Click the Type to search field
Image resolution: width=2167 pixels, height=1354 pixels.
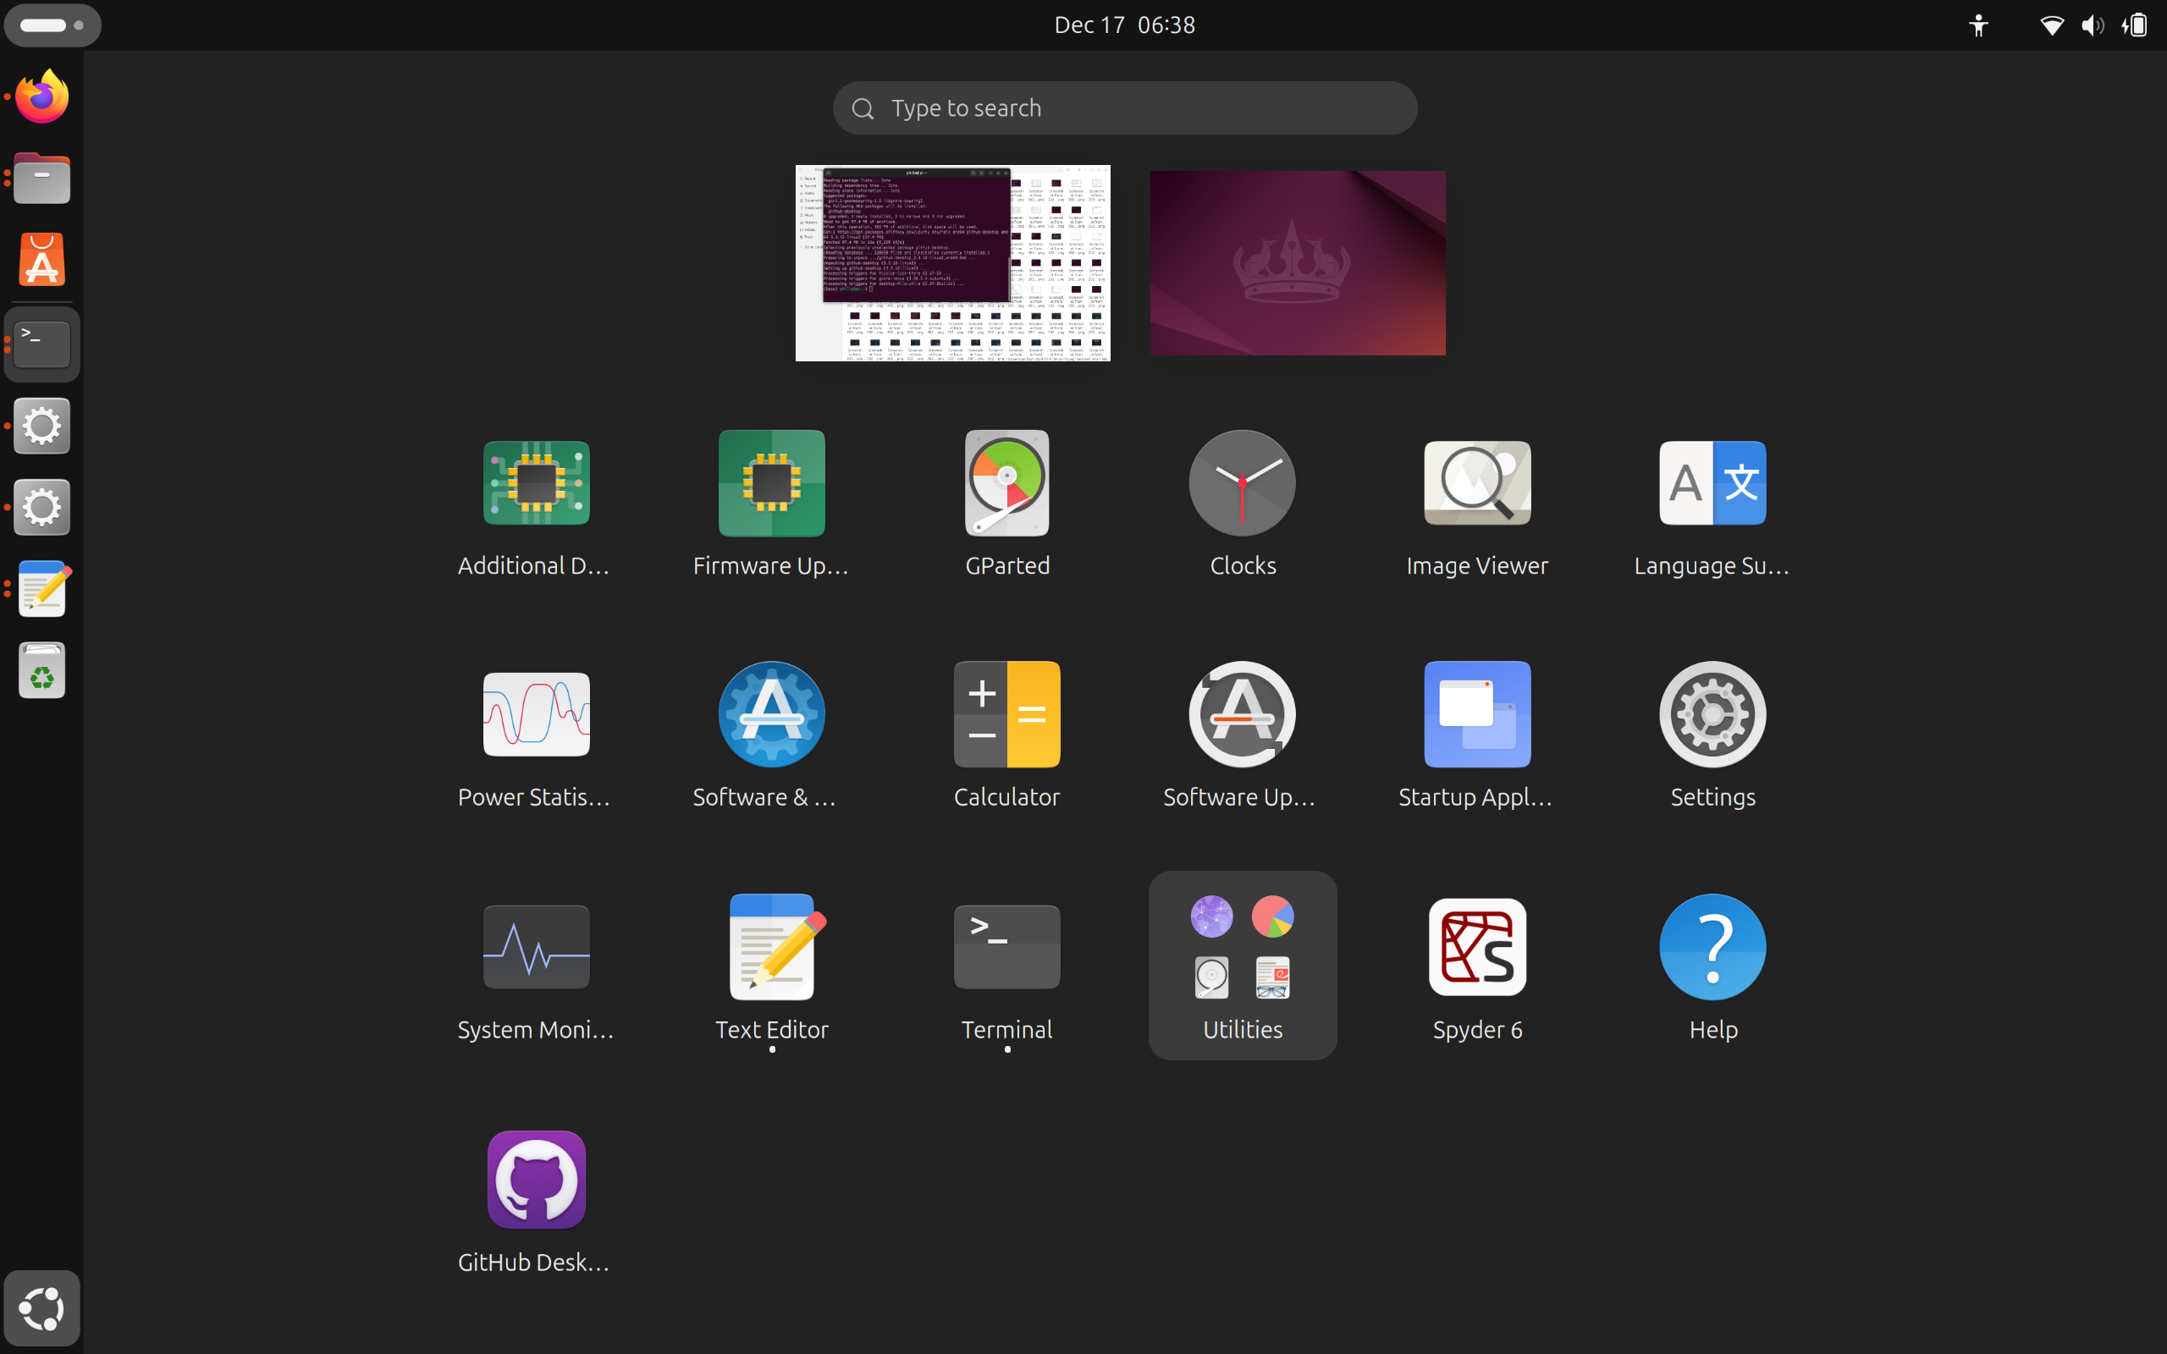tap(1125, 108)
